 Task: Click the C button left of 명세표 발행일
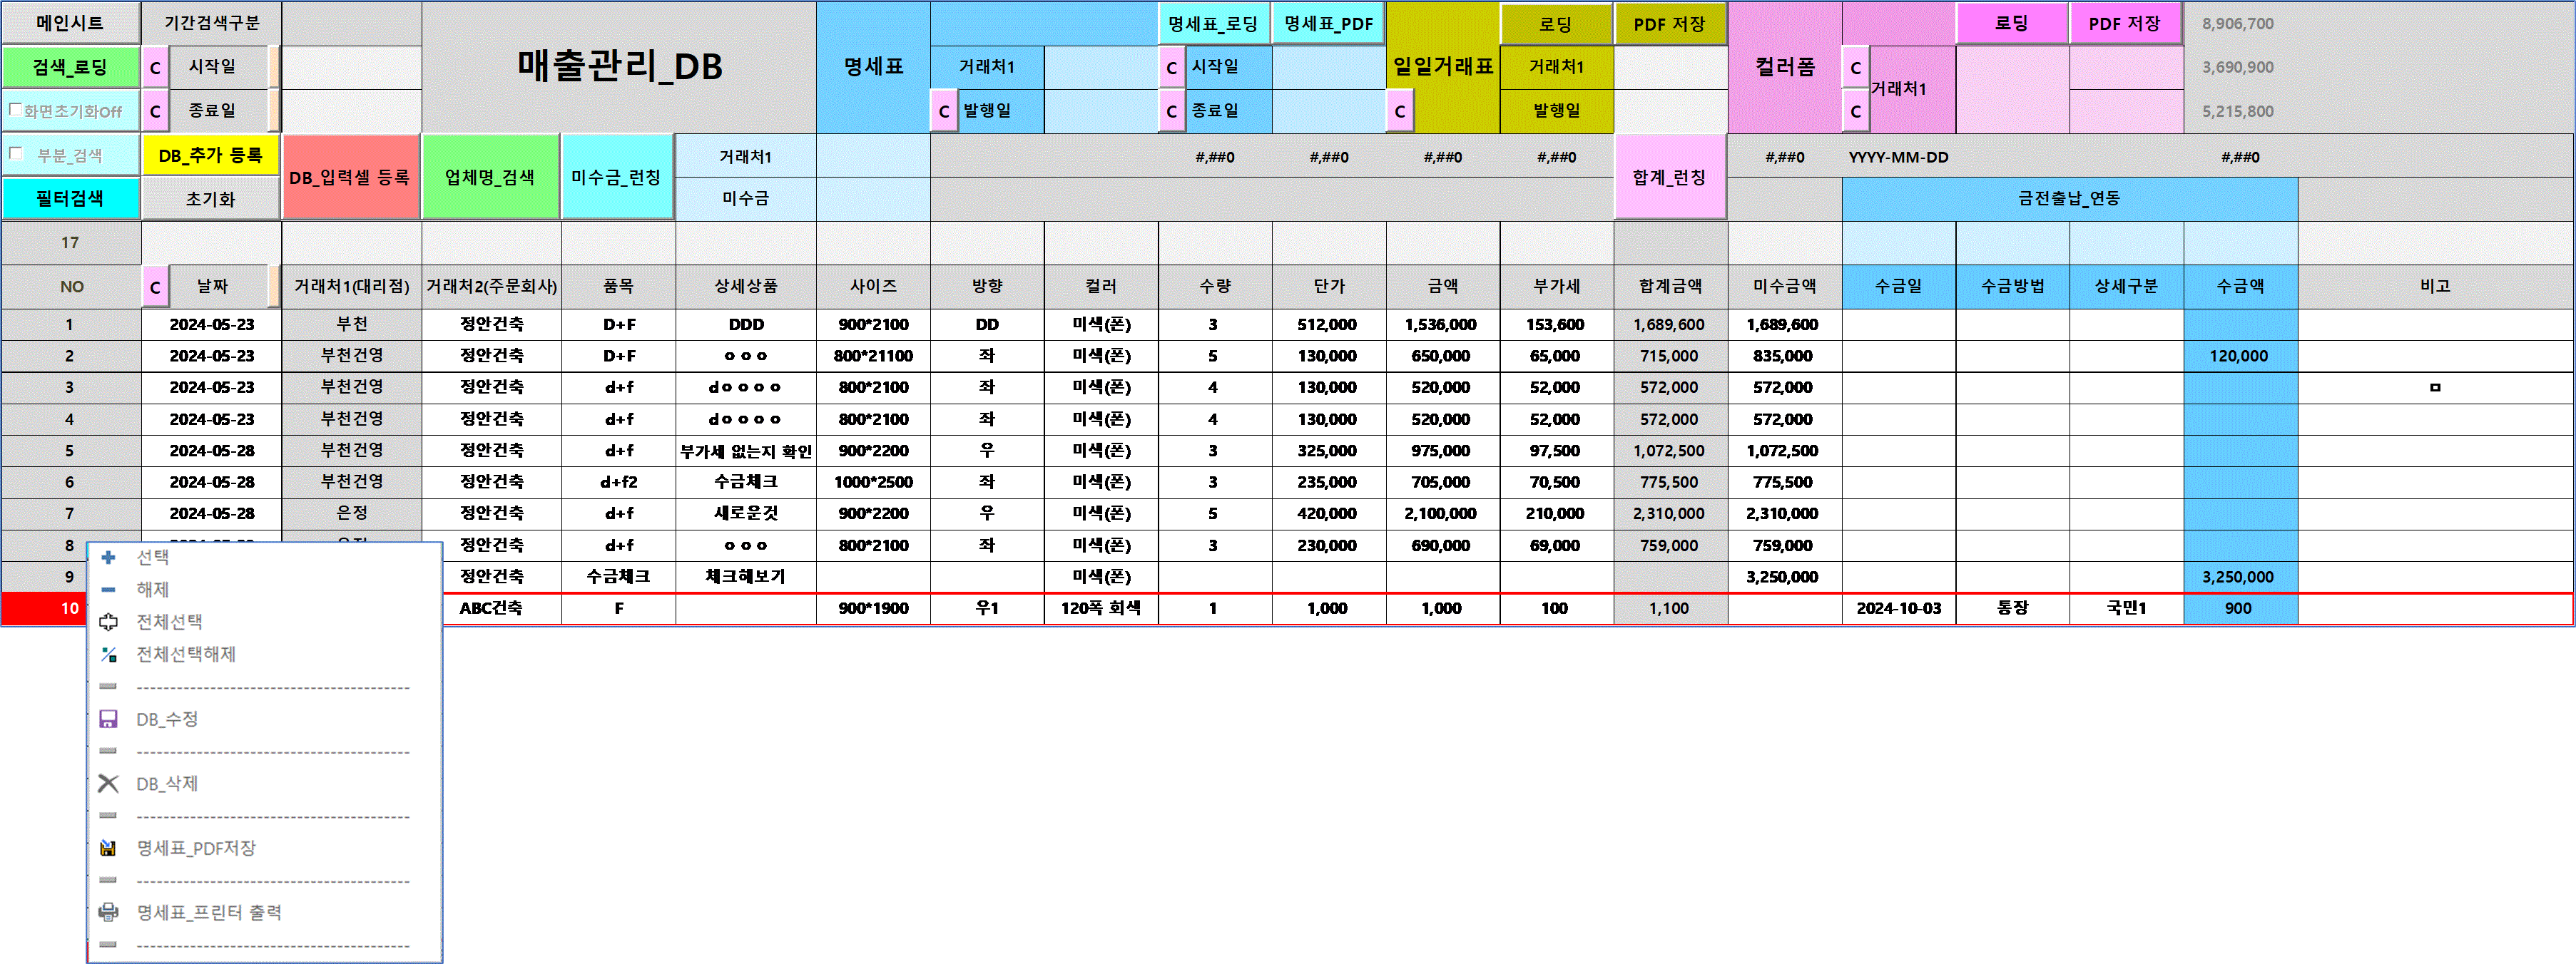[943, 111]
